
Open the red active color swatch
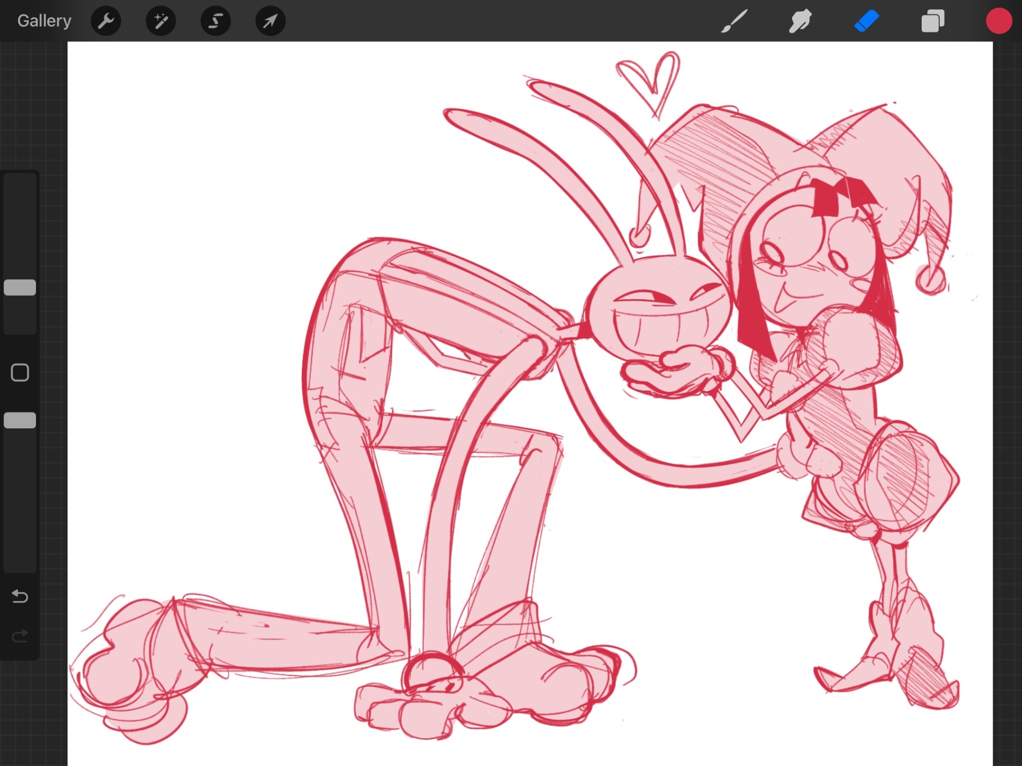coord(999,21)
